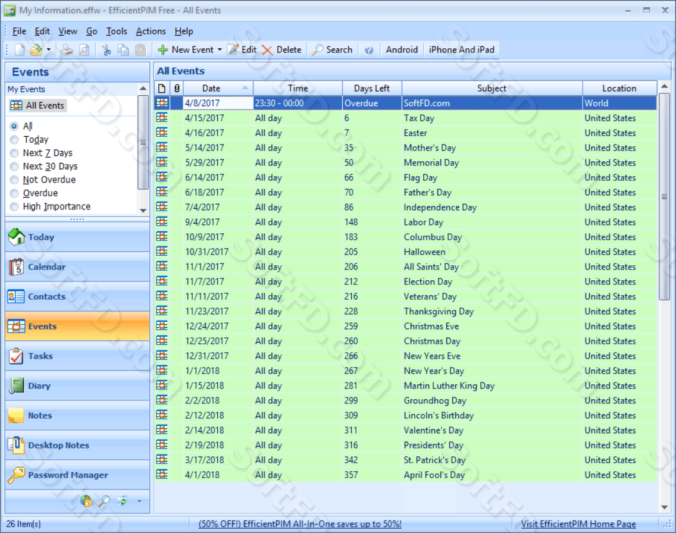Expand the New Event dropdown arrow
This screenshot has width=676, height=533.
tap(220, 50)
